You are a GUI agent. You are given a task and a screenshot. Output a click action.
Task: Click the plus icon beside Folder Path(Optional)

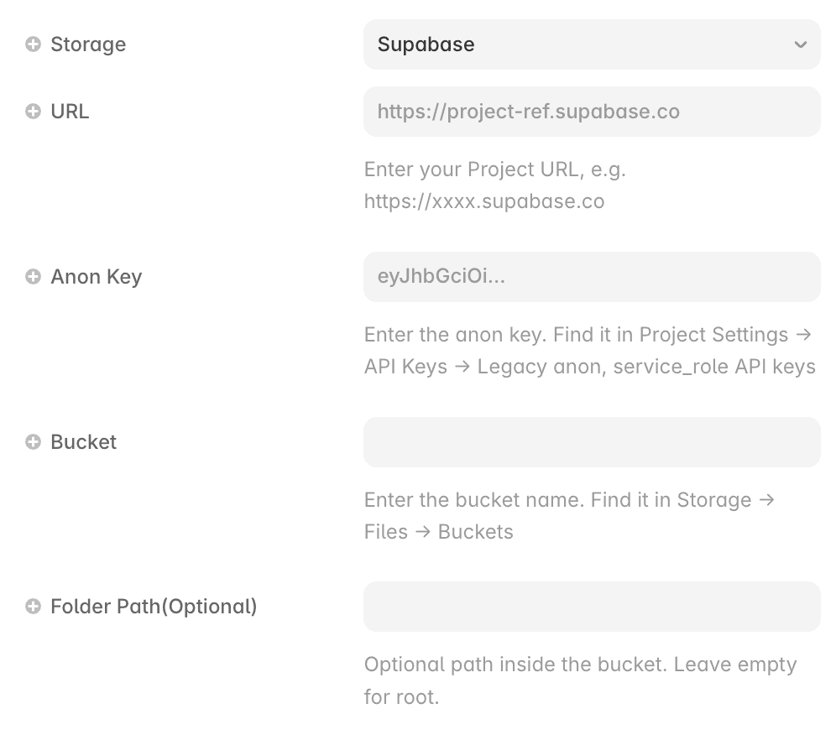tap(33, 607)
